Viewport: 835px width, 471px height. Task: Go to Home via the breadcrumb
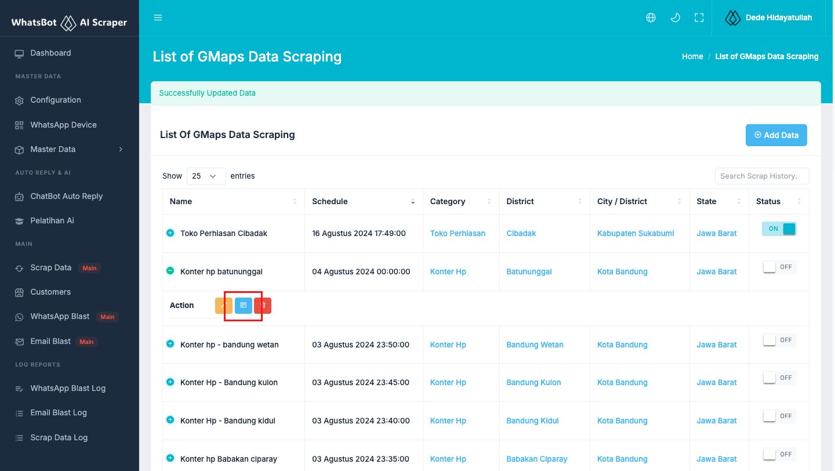[x=692, y=57]
